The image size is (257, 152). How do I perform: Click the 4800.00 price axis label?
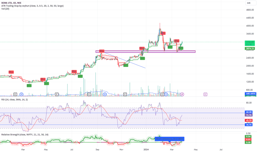coord(250,10)
